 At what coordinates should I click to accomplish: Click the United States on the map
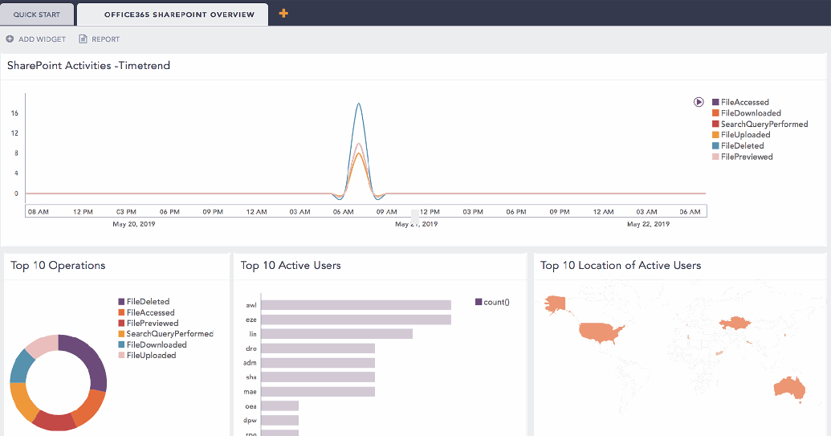(x=605, y=332)
